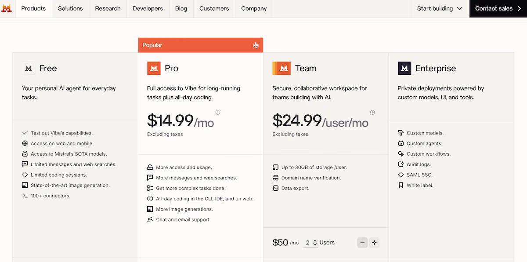Click the bookmark icon beside White label
This screenshot has height=262, width=527.
[401, 186]
